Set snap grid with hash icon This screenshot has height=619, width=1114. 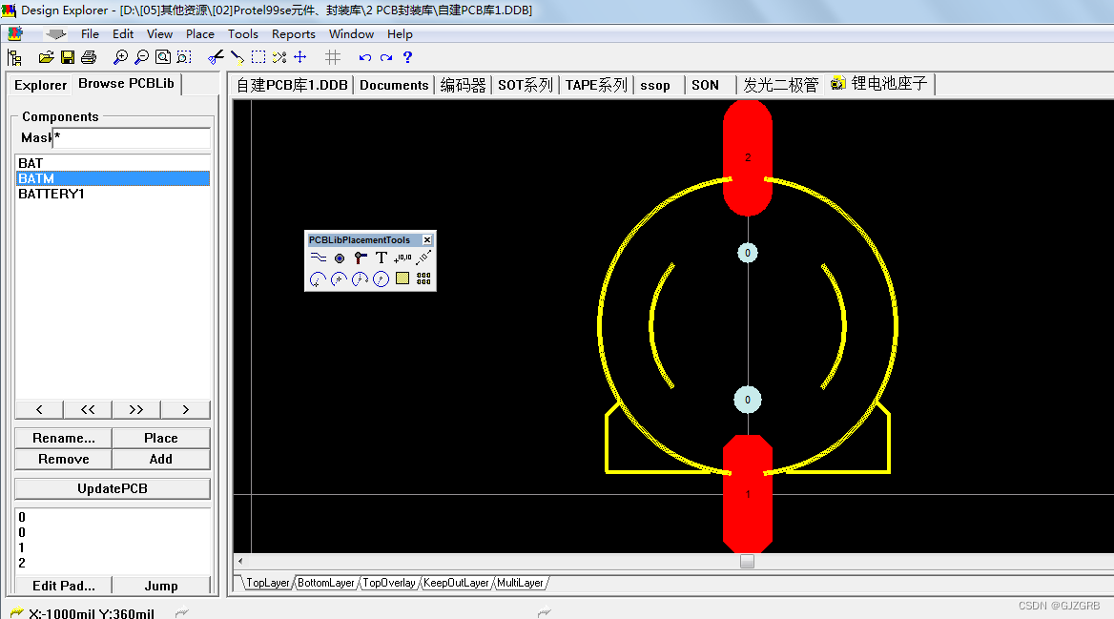[333, 57]
